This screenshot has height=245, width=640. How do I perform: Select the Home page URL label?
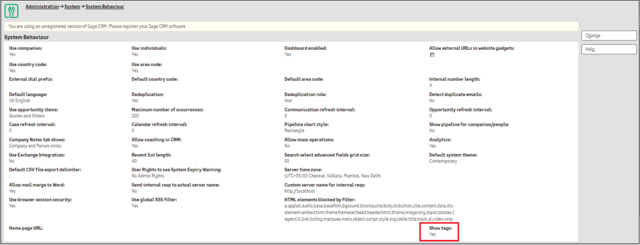click(26, 228)
